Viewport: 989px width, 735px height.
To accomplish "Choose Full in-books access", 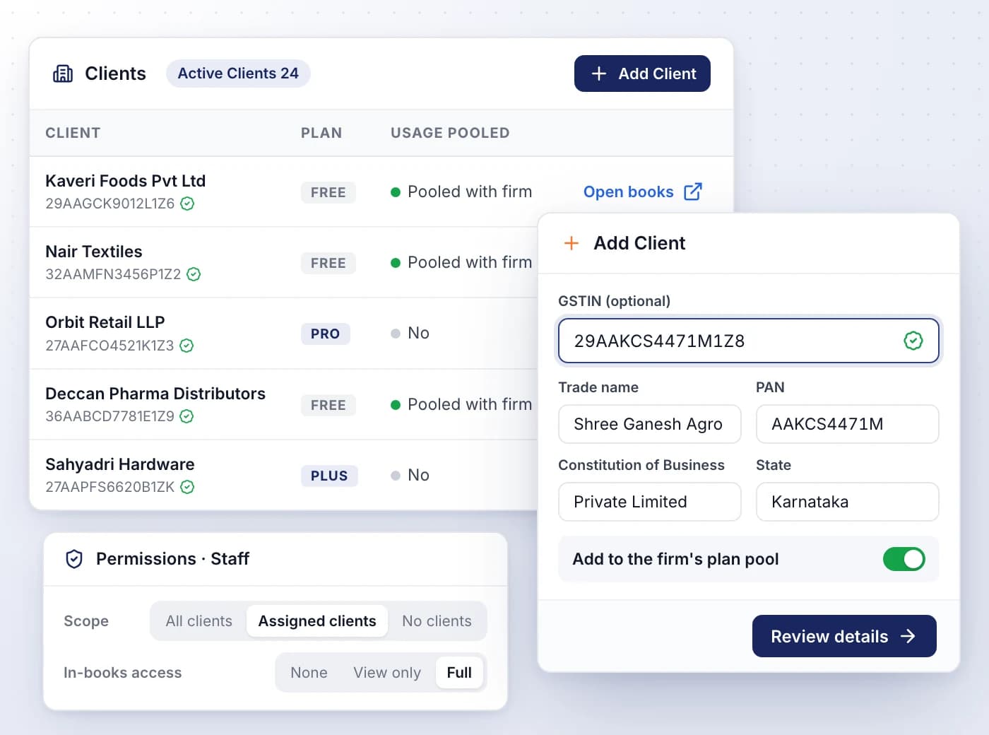I will [459, 673].
